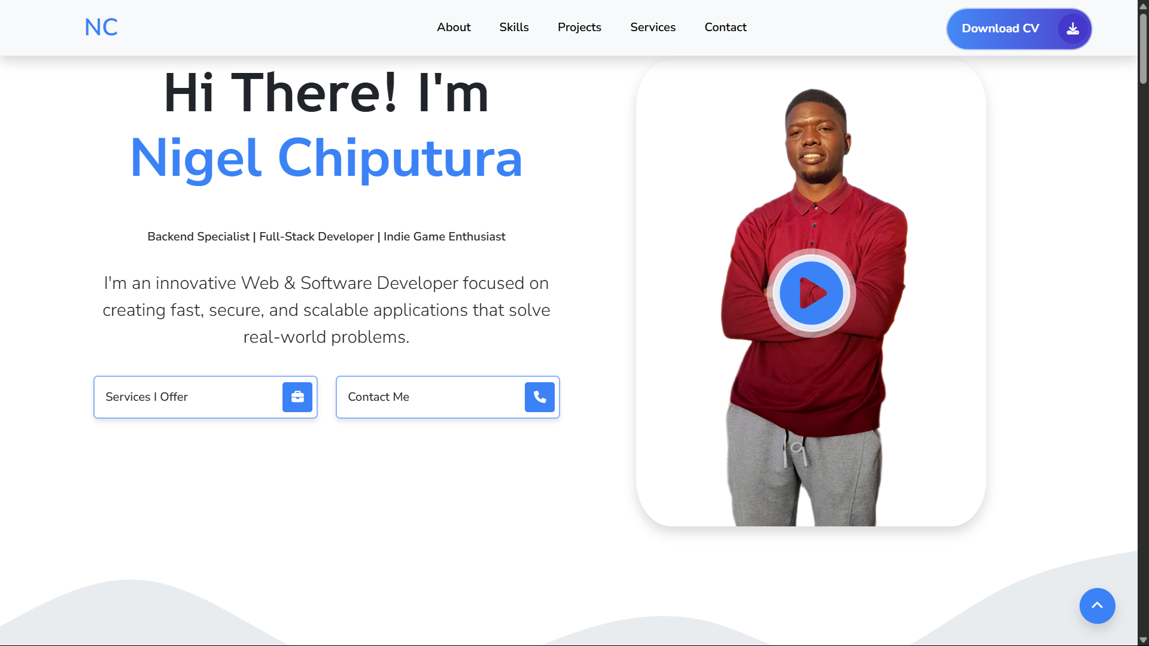
Task: Click the Nigel Chiputura name heading
Action: [326, 159]
